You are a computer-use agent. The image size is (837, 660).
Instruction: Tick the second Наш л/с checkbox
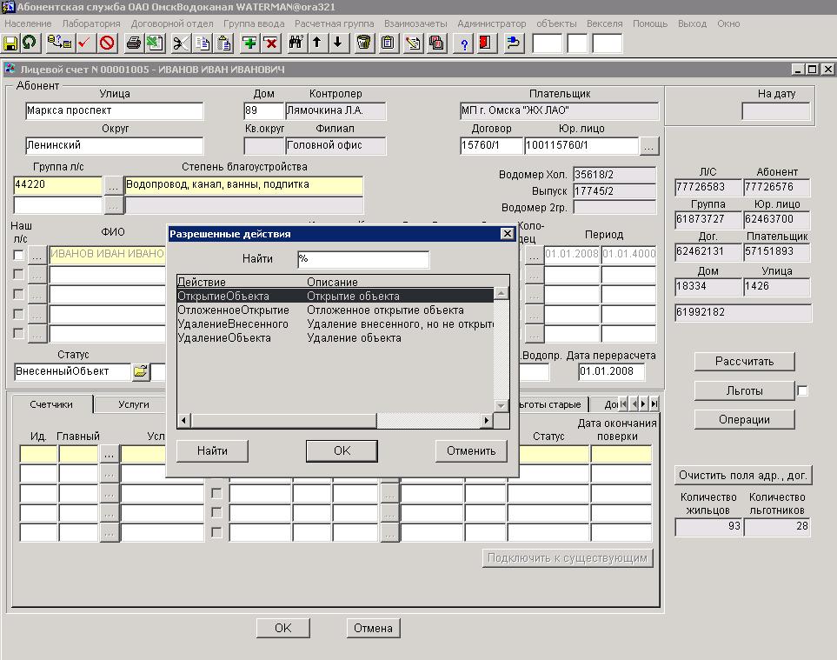[x=19, y=275]
